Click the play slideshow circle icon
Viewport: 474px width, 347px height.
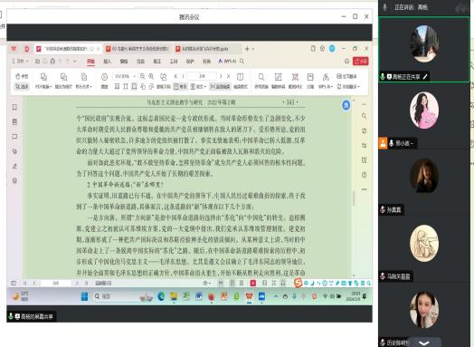(x=104, y=77)
